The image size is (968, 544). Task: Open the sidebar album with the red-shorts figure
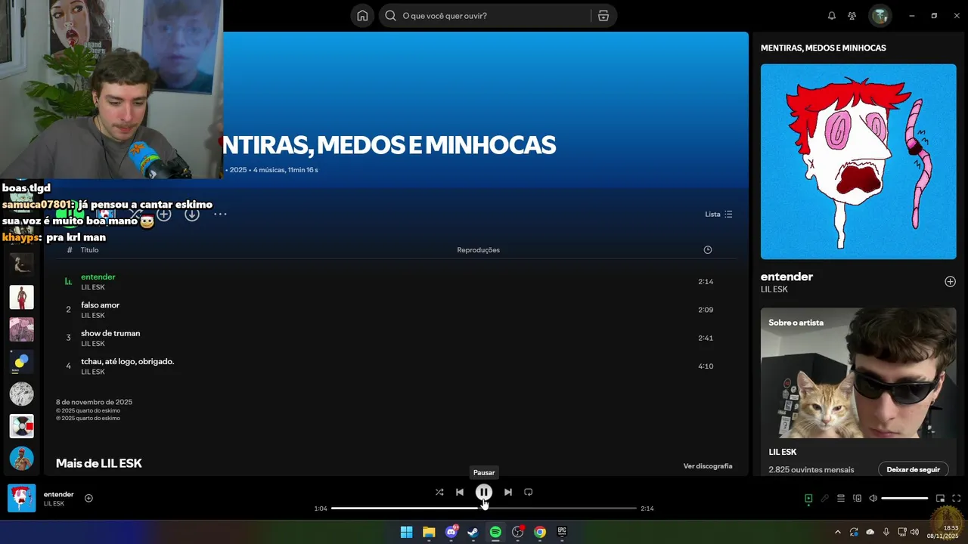[x=22, y=297]
